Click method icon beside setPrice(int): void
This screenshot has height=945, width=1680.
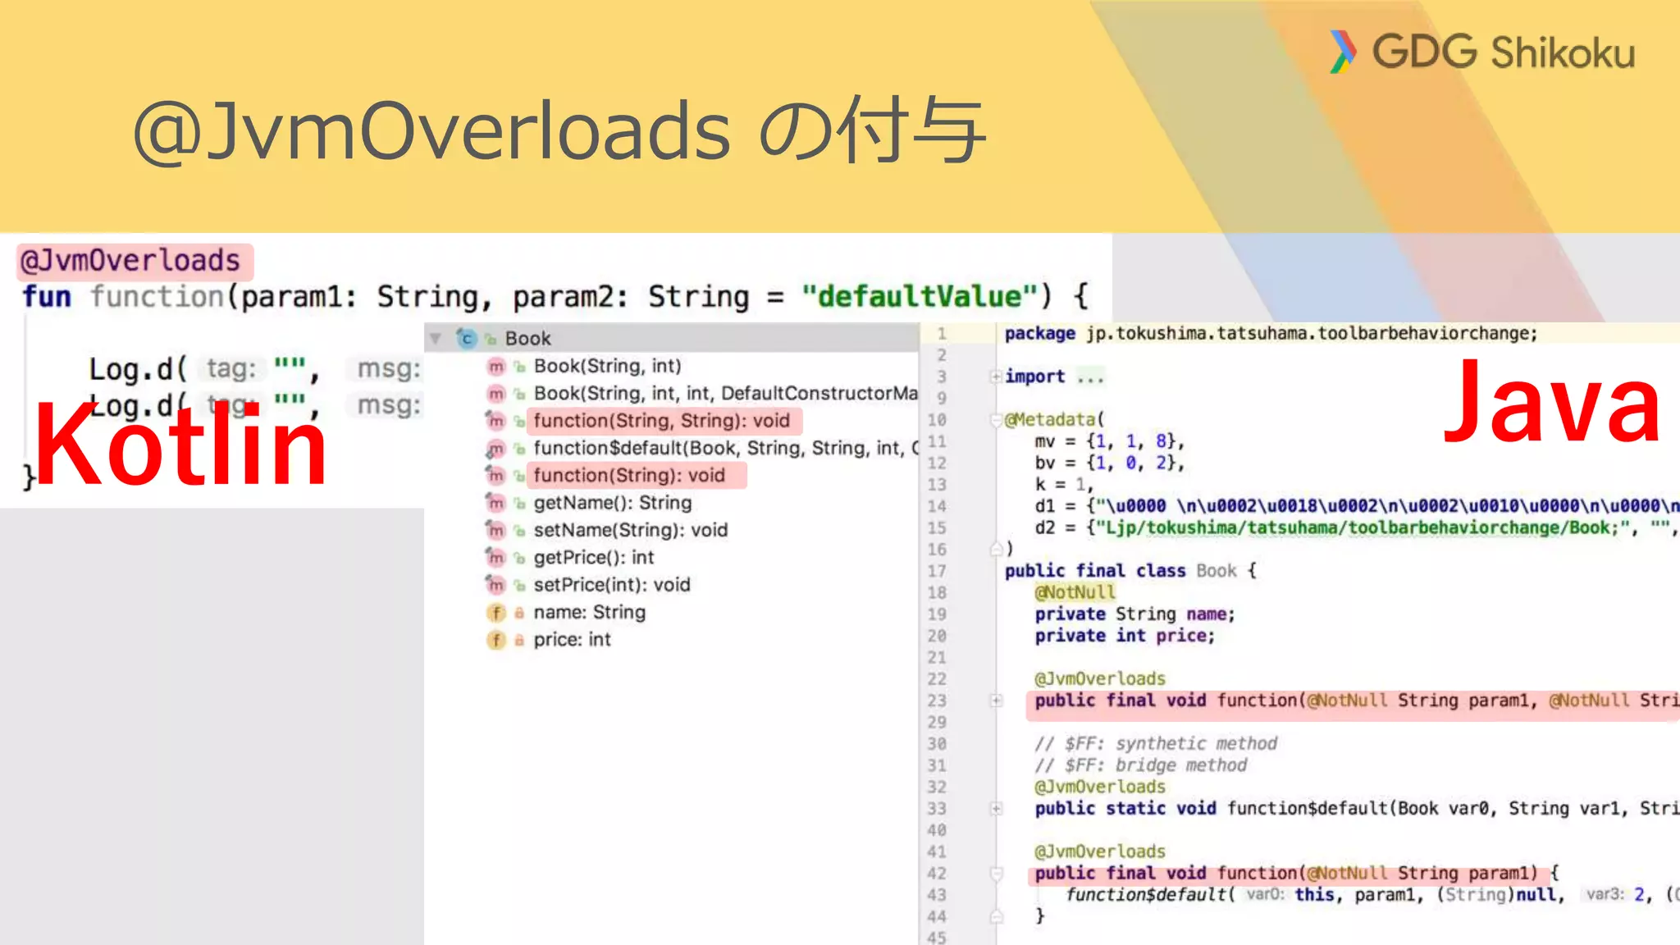click(496, 585)
